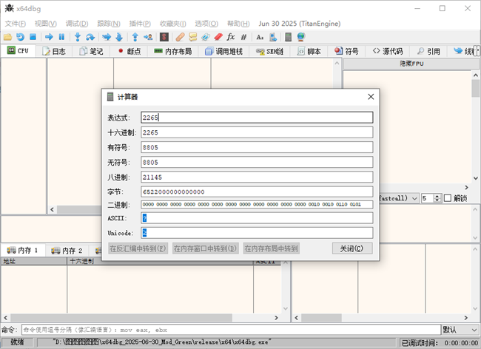The image size is (481, 349).
Task: Enable the 解锁 checkbox
Action: click(x=447, y=198)
